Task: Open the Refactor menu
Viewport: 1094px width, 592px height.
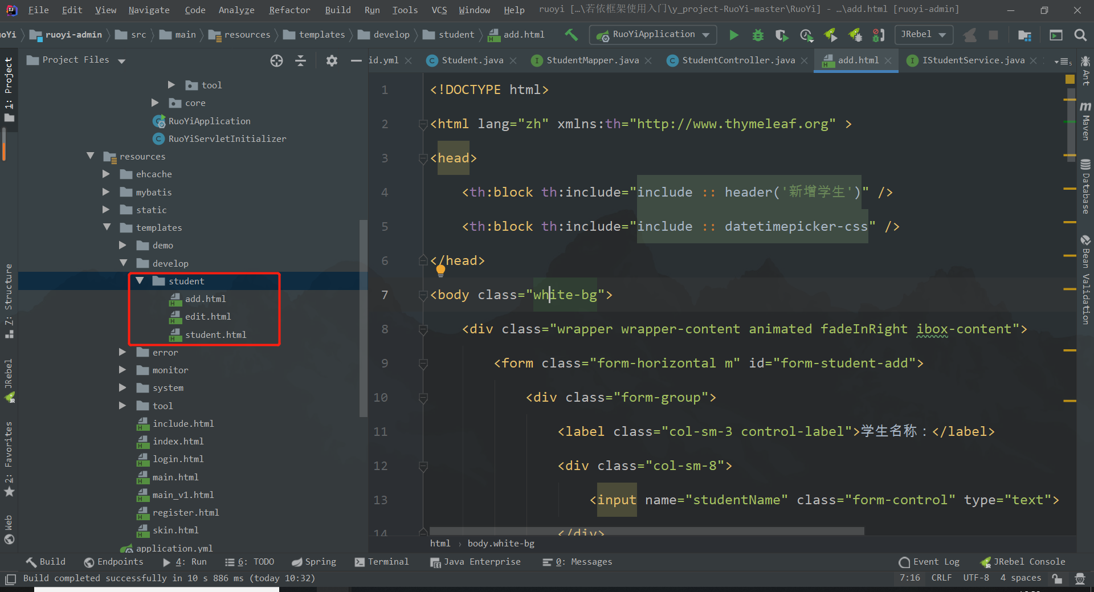Action: pyautogui.click(x=289, y=10)
